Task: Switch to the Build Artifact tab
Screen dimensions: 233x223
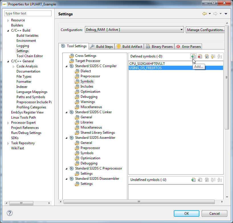Action: pos(129,47)
